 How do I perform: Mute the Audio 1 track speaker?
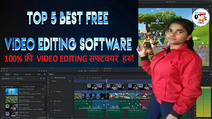coord(54,101)
